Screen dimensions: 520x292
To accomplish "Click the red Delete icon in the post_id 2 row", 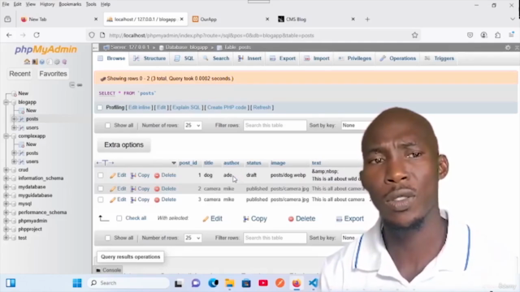I will (x=157, y=189).
